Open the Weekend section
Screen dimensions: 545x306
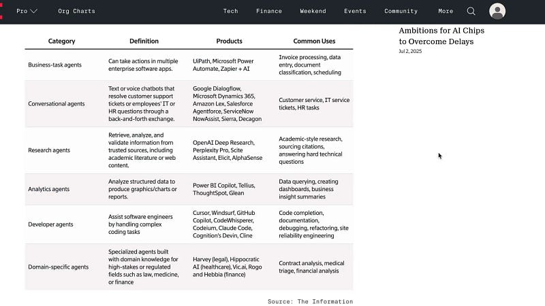[313, 11]
